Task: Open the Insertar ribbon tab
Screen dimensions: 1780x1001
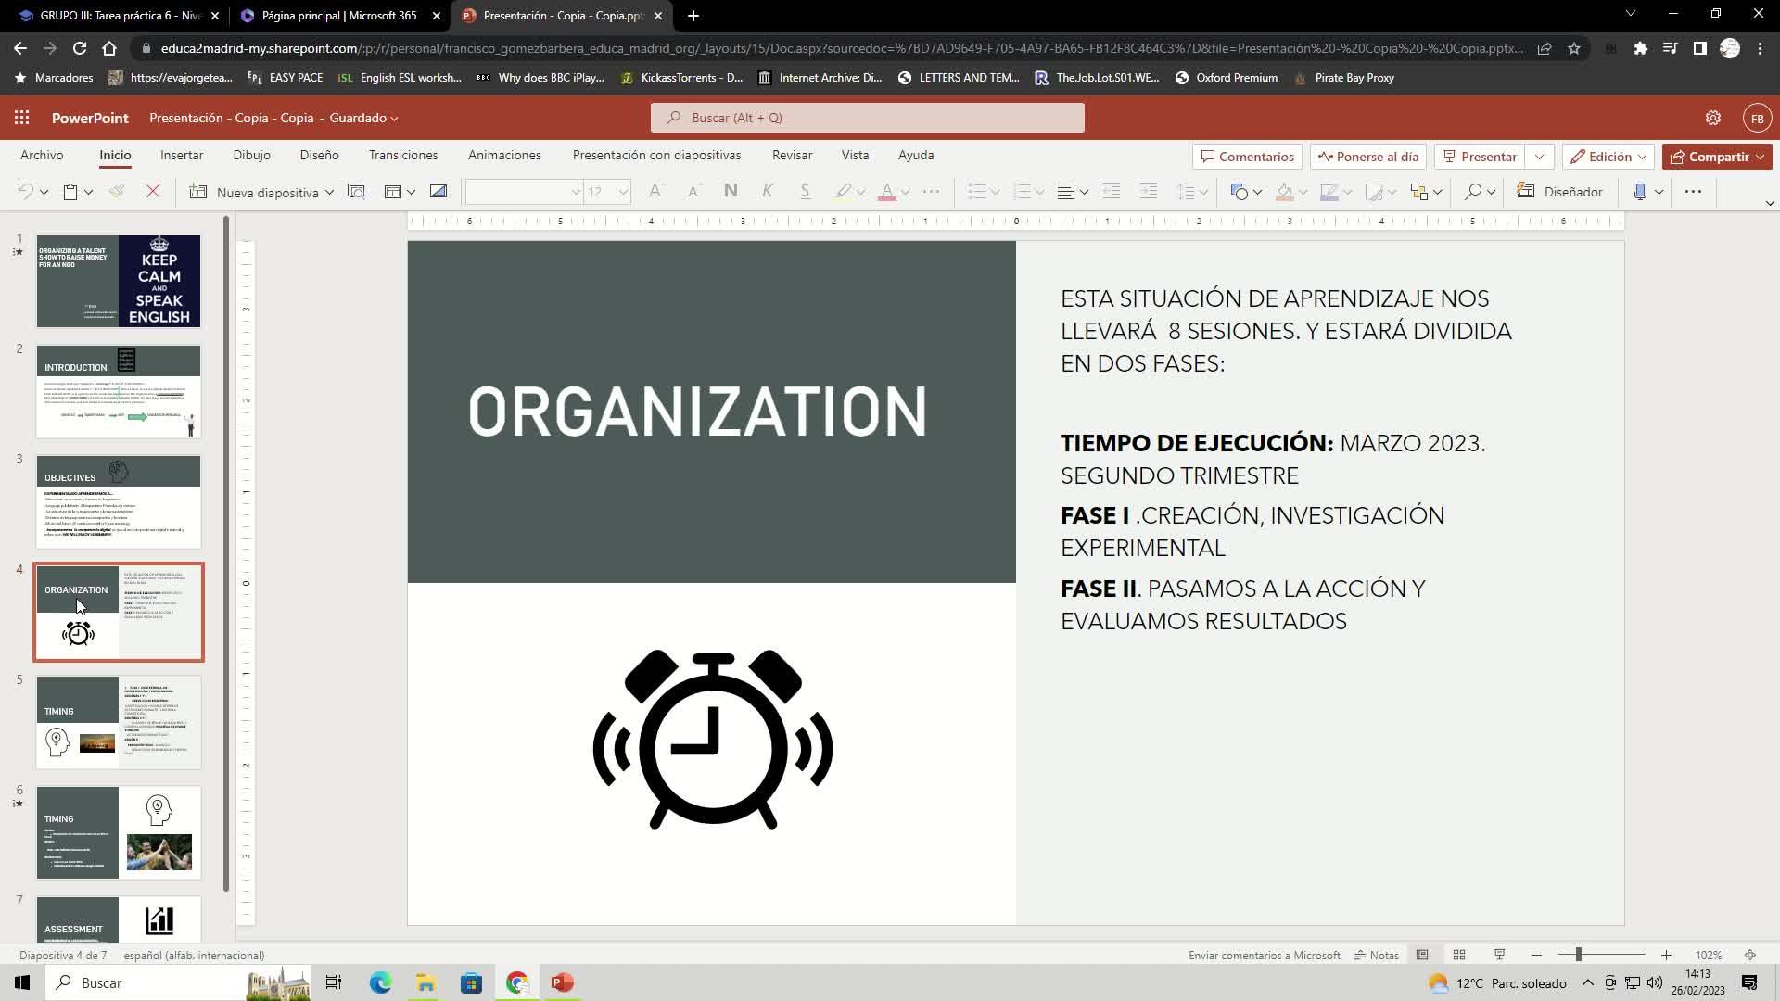Action: point(181,155)
